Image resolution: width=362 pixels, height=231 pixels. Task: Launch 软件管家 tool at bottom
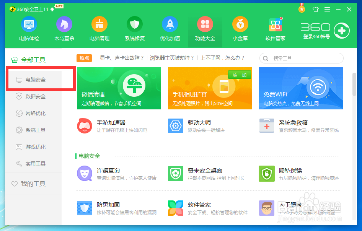(x=176, y=208)
